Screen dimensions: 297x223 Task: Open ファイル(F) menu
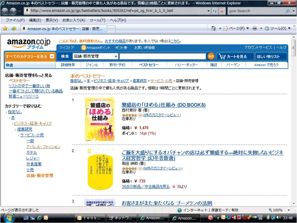coord(15,20)
